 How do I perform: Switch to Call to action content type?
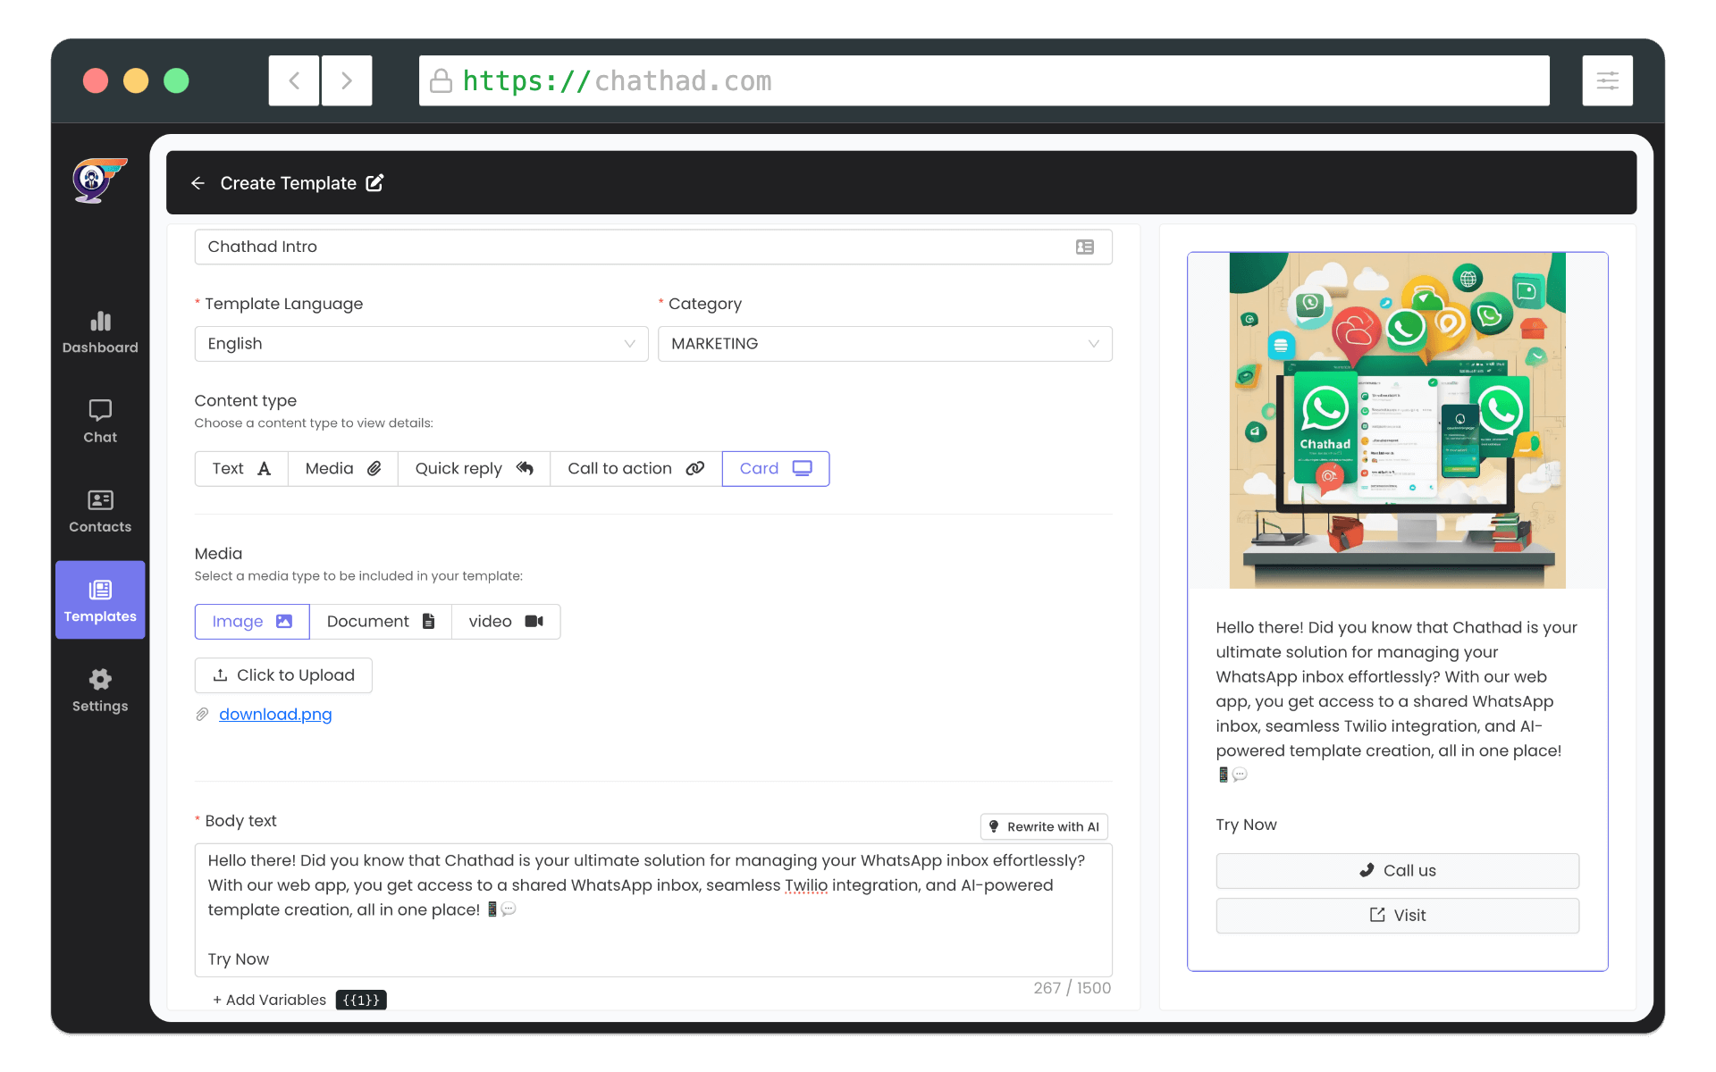635,469
